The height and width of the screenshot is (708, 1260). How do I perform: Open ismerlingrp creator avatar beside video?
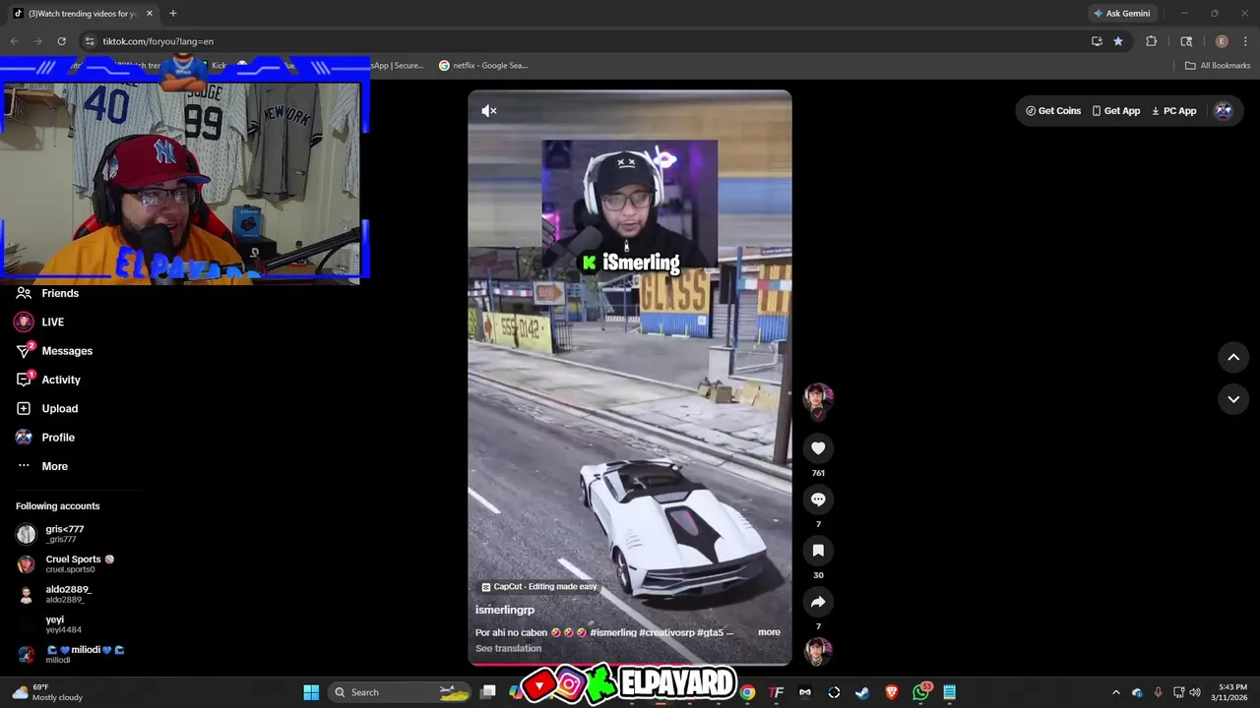[818, 398]
